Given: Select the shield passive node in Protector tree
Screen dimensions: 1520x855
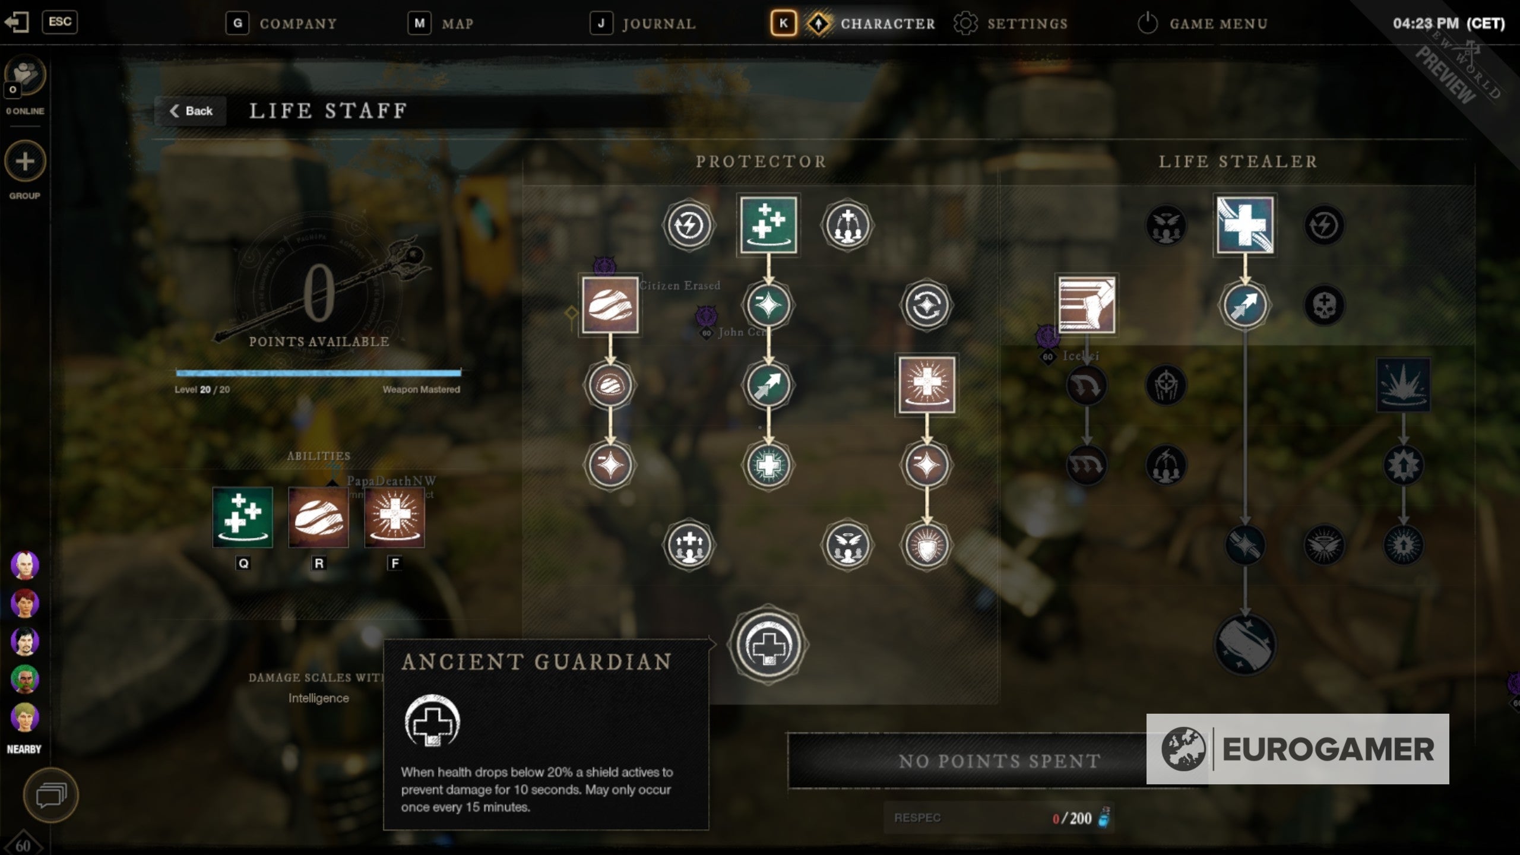Looking at the screenshot, I should [x=927, y=545].
